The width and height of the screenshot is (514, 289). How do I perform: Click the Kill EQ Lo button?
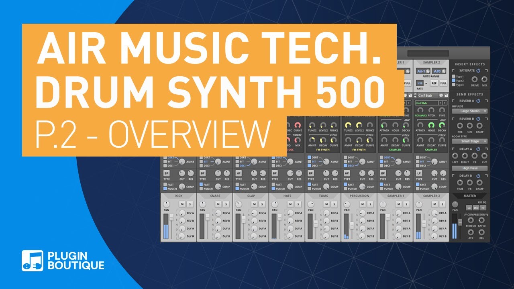click(x=469, y=208)
